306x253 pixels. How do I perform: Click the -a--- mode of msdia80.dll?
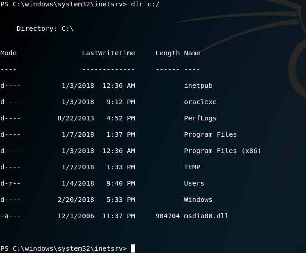tap(10, 216)
